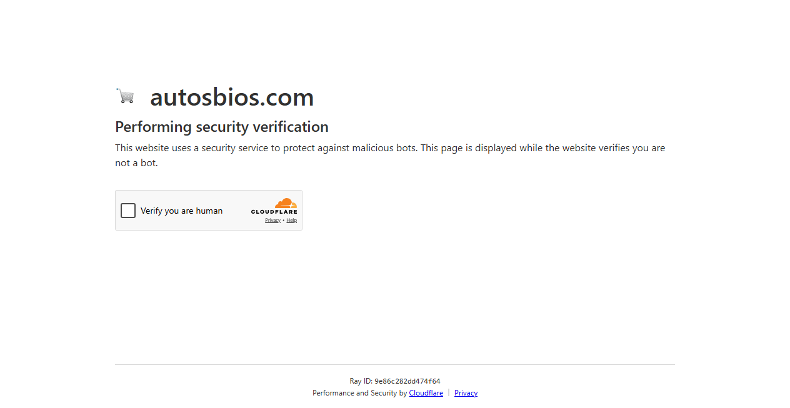The image size is (790, 408).
Task: Click the orange cloud above the CLOUDFLARE wordmark
Action: point(286,202)
